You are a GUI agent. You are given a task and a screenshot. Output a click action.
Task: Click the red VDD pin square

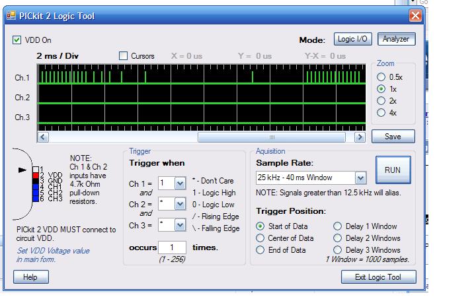[x=36, y=175]
